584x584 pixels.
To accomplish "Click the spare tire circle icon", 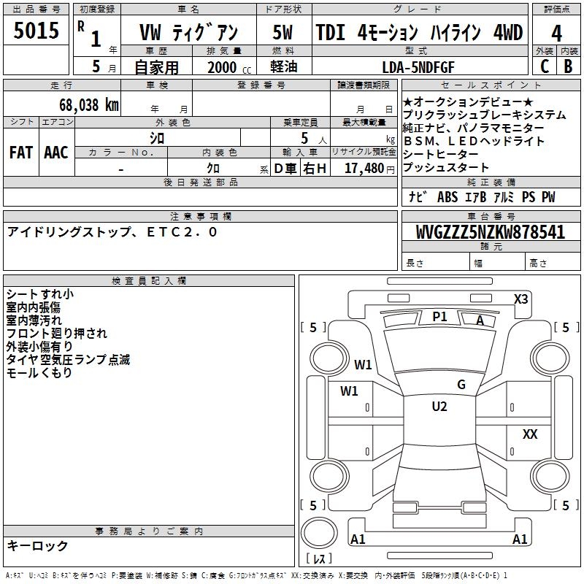I will pos(319,533).
